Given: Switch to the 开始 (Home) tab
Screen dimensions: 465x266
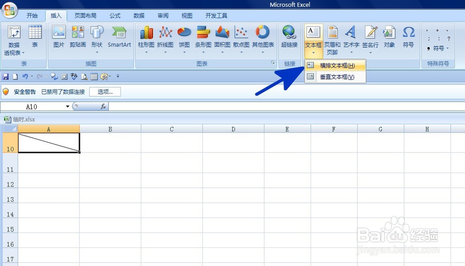Looking at the screenshot, I should click(32, 15).
